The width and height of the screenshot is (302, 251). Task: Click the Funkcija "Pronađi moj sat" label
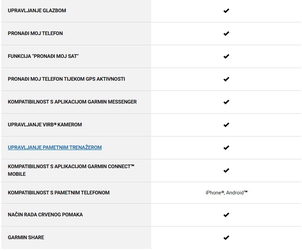point(43,56)
